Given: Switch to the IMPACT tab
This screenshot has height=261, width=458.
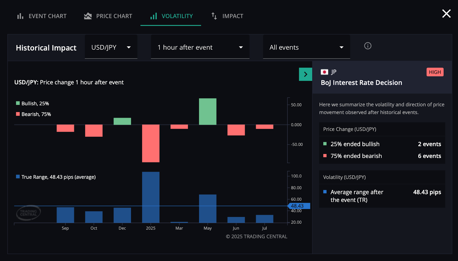Looking at the screenshot, I should [232, 16].
